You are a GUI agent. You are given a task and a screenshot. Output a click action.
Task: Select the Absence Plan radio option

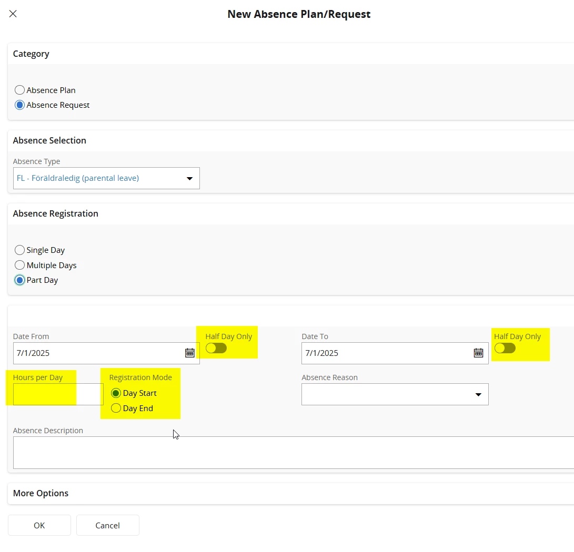click(20, 90)
